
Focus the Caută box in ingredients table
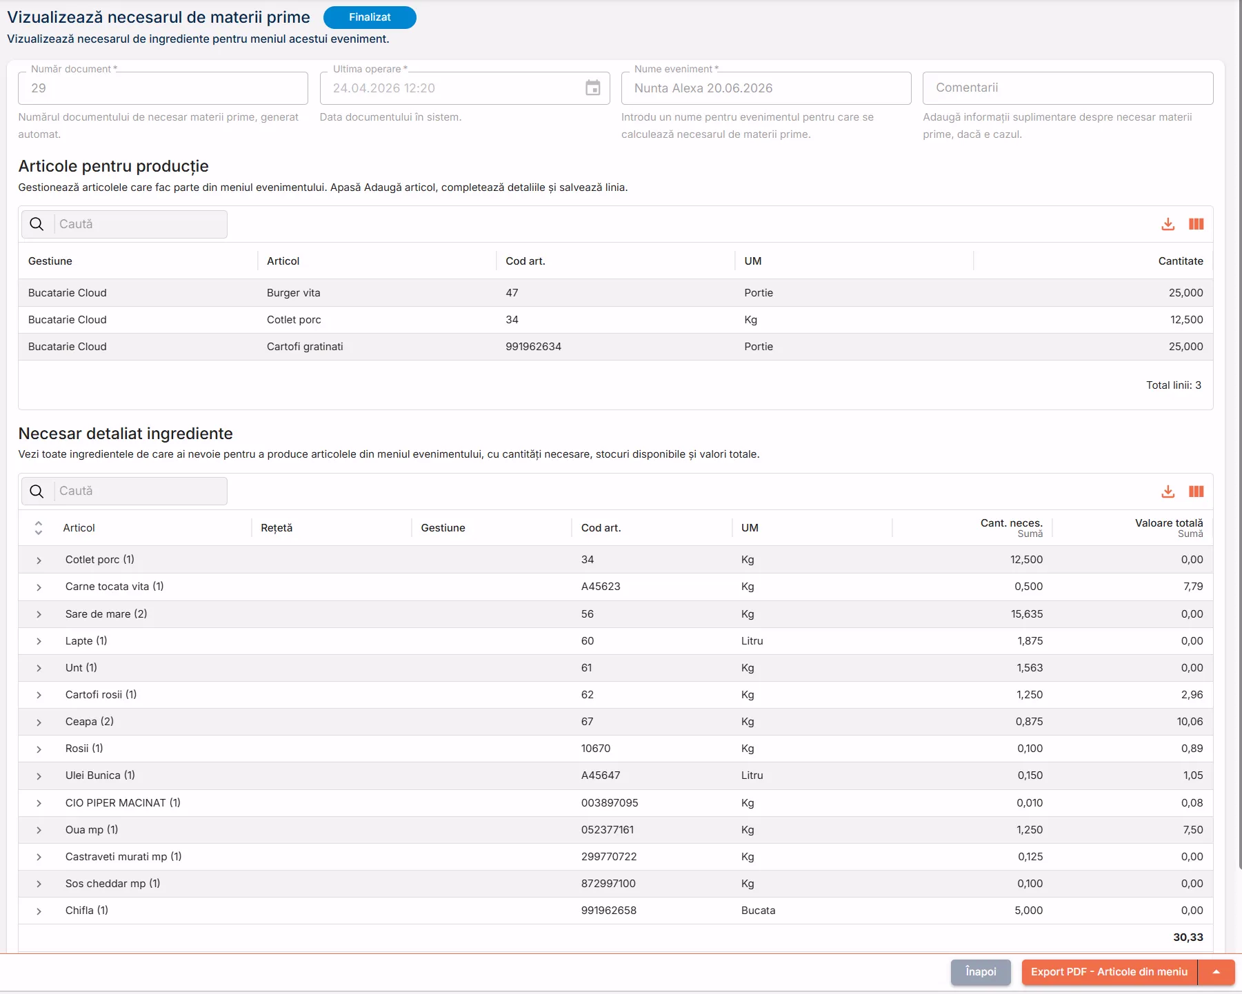(x=140, y=491)
